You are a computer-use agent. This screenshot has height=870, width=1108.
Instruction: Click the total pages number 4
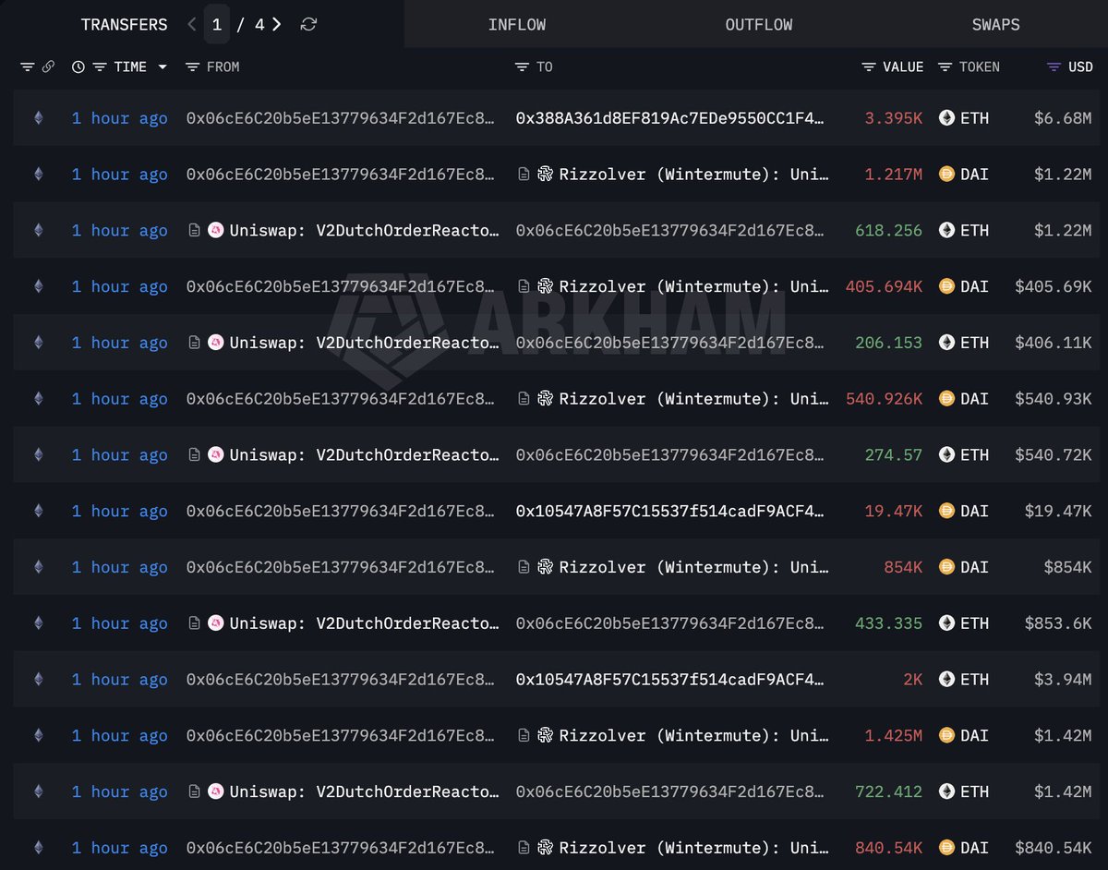pyautogui.click(x=259, y=24)
